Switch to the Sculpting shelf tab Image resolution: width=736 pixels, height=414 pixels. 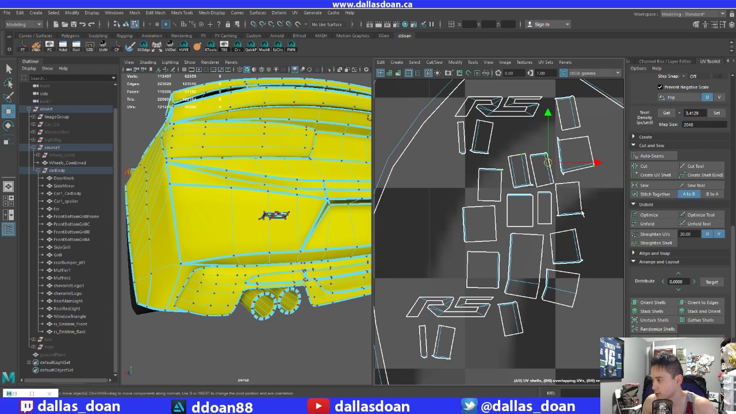pyautogui.click(x=97, y=36)
